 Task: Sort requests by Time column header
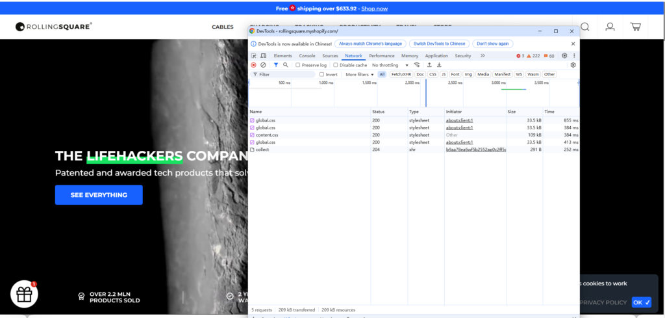[x=561, y=112]
